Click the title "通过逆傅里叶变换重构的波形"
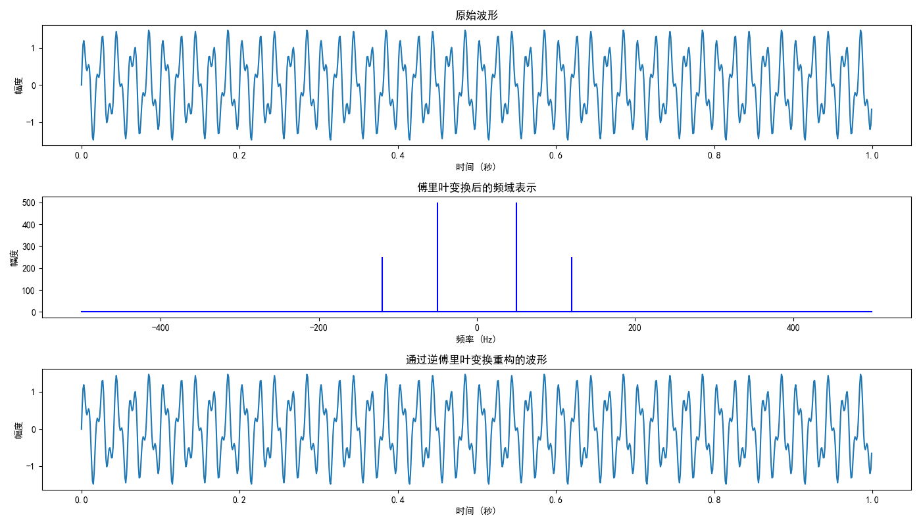 click(x=476, y=360)
